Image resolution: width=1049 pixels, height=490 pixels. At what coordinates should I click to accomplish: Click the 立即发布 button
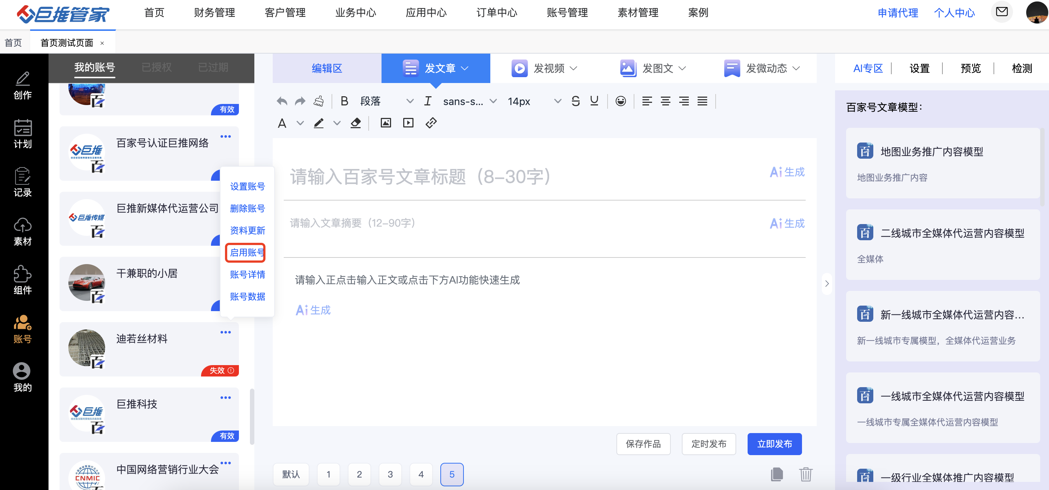tap(774, 444)
